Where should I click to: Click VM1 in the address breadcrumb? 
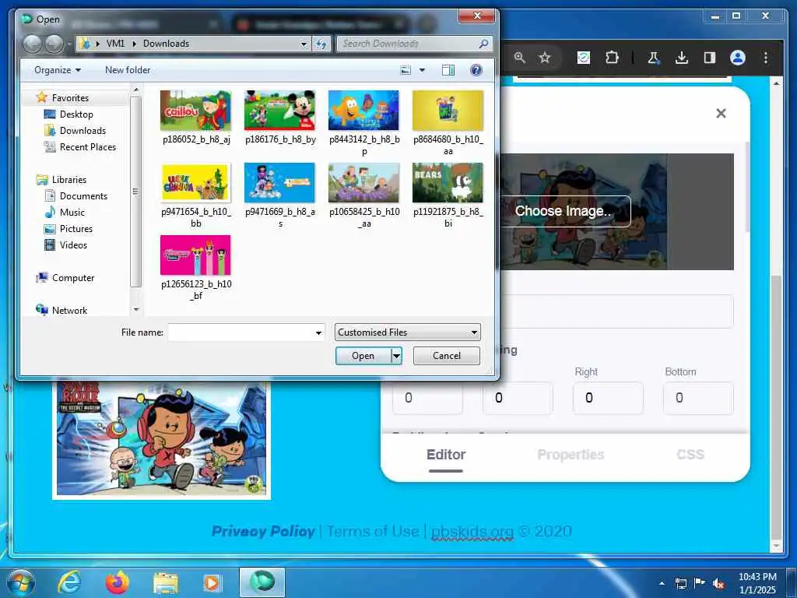[116, 44]
